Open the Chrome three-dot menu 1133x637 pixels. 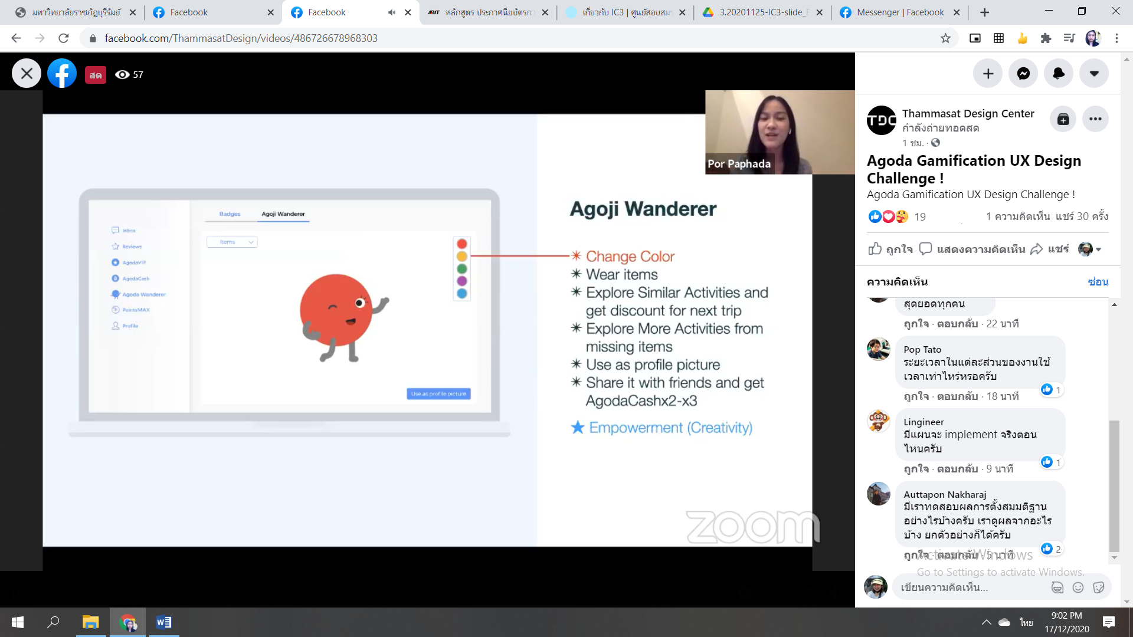(x=1116, y=38)
